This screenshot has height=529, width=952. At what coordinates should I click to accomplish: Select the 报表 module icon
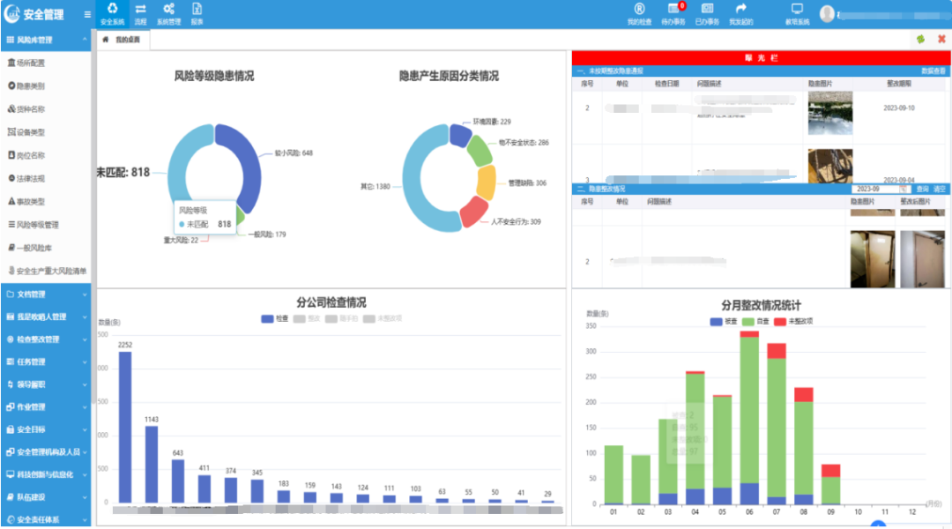[197, 11]
